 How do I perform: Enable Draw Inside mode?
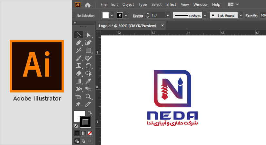(x=90, y=141)
